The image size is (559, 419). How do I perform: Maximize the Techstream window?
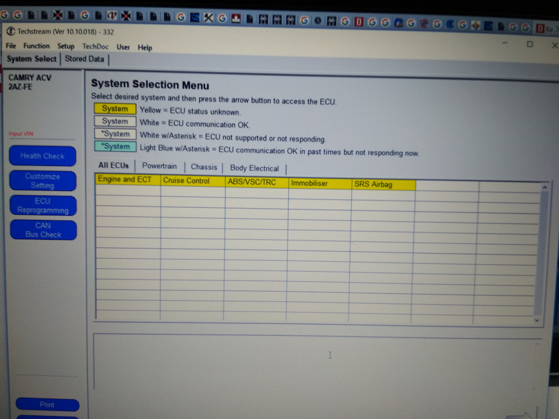coord(530,44)
